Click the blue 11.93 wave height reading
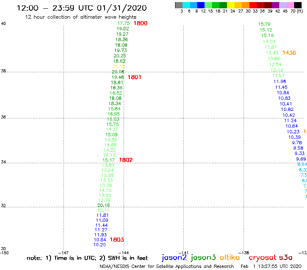 [101, 235]
